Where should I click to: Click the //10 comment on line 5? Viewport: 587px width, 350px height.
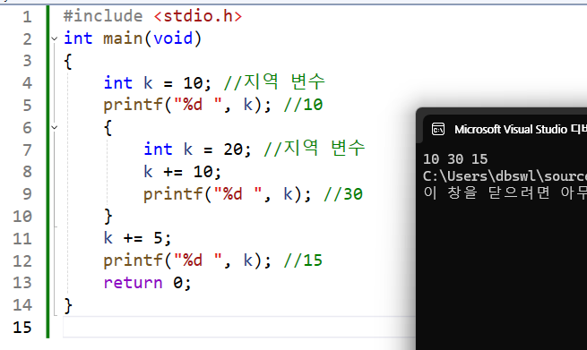[303, 105]
